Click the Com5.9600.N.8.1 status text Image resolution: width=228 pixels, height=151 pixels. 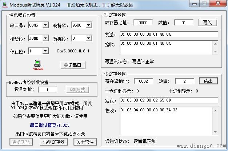click(x=73, y=51)
